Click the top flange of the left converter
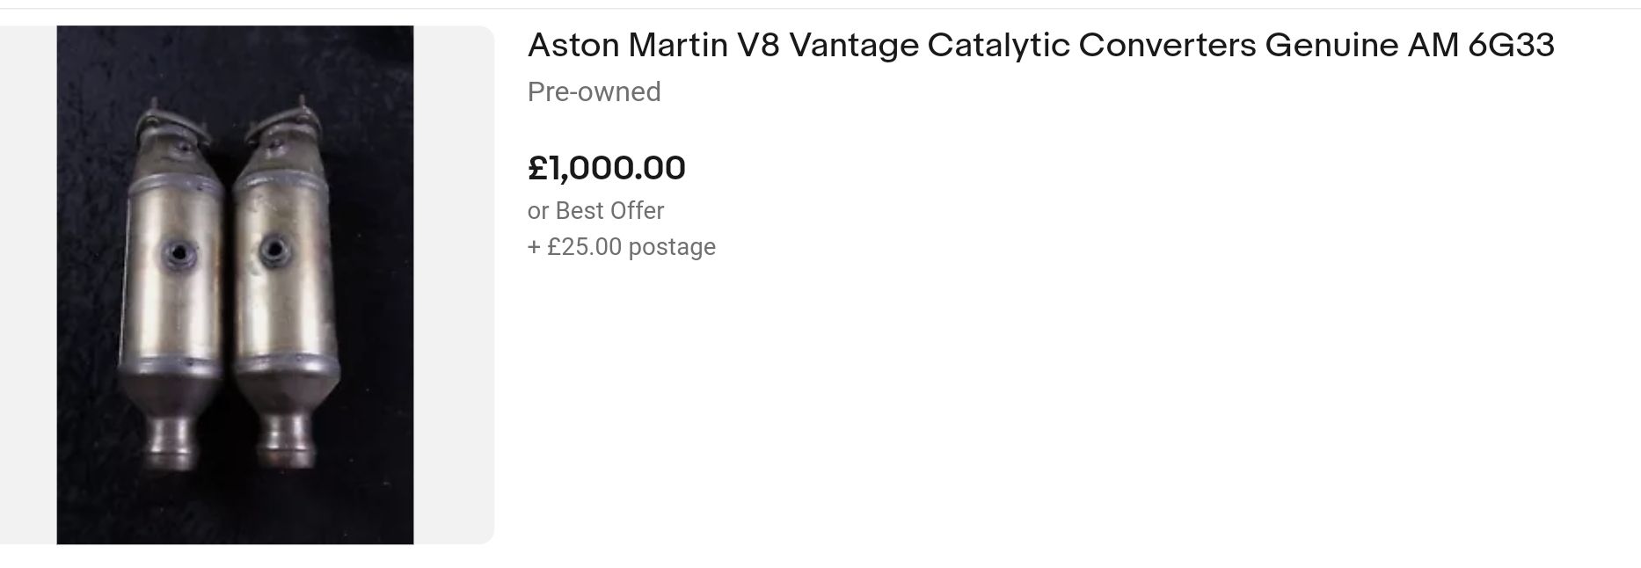The image size is (1641, 568). (x=171, y=125)
